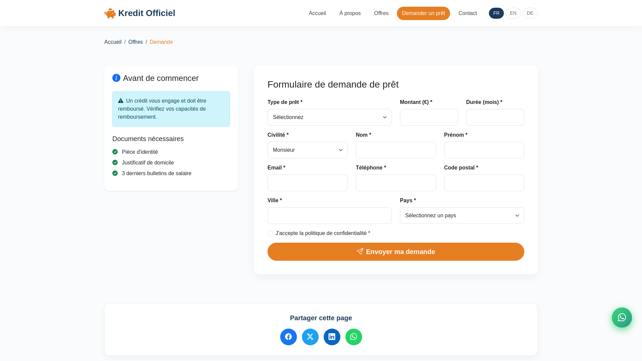Click the Demander un prêt nav button
This screenshot has height=361, width=642.
423,13
